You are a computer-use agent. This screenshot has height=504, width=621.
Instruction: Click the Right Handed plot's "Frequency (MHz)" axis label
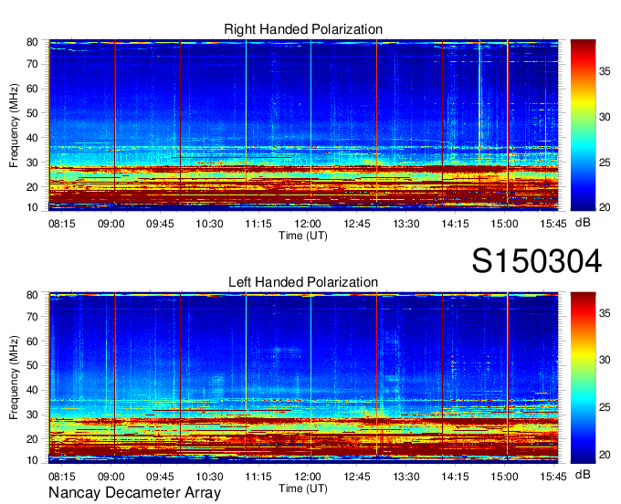[x=14, y=125]
